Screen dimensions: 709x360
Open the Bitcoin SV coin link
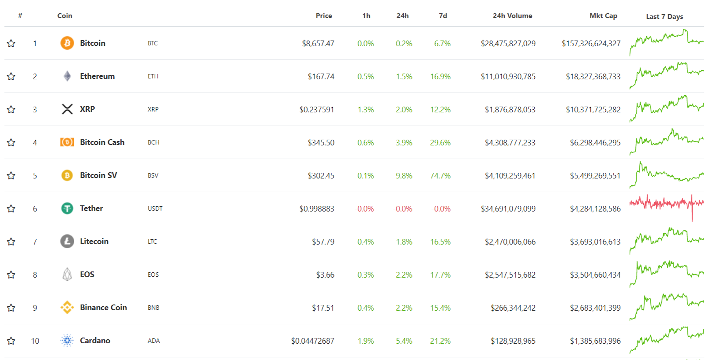point(98,175)
